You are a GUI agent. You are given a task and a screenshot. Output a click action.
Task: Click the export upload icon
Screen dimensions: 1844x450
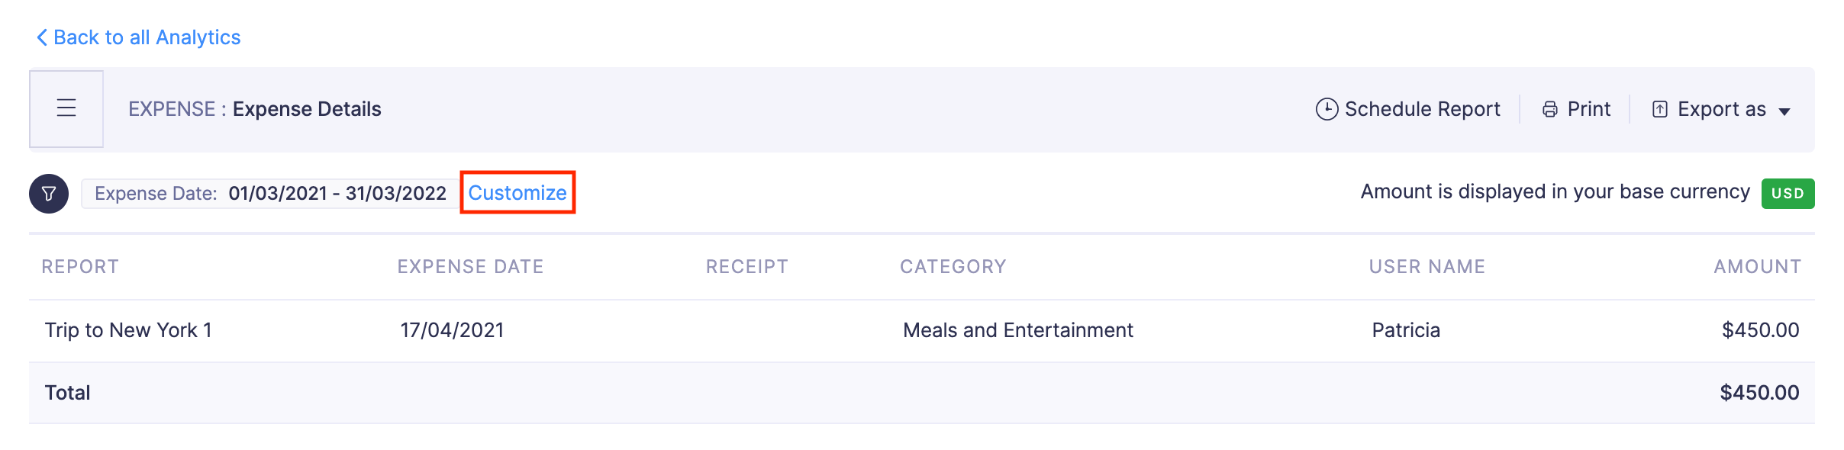(x=1659, y=109)
